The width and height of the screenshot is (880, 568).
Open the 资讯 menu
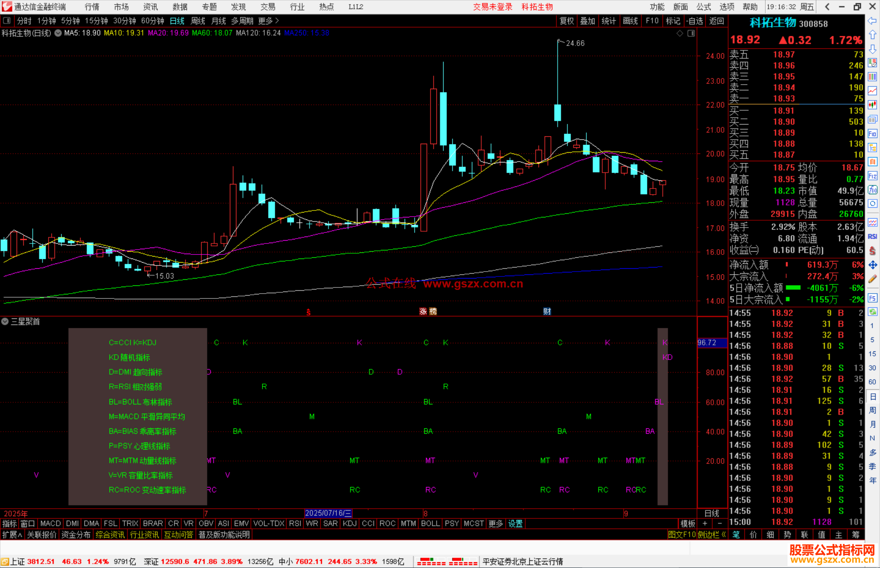pyautogui.click(x=151, y=7)
